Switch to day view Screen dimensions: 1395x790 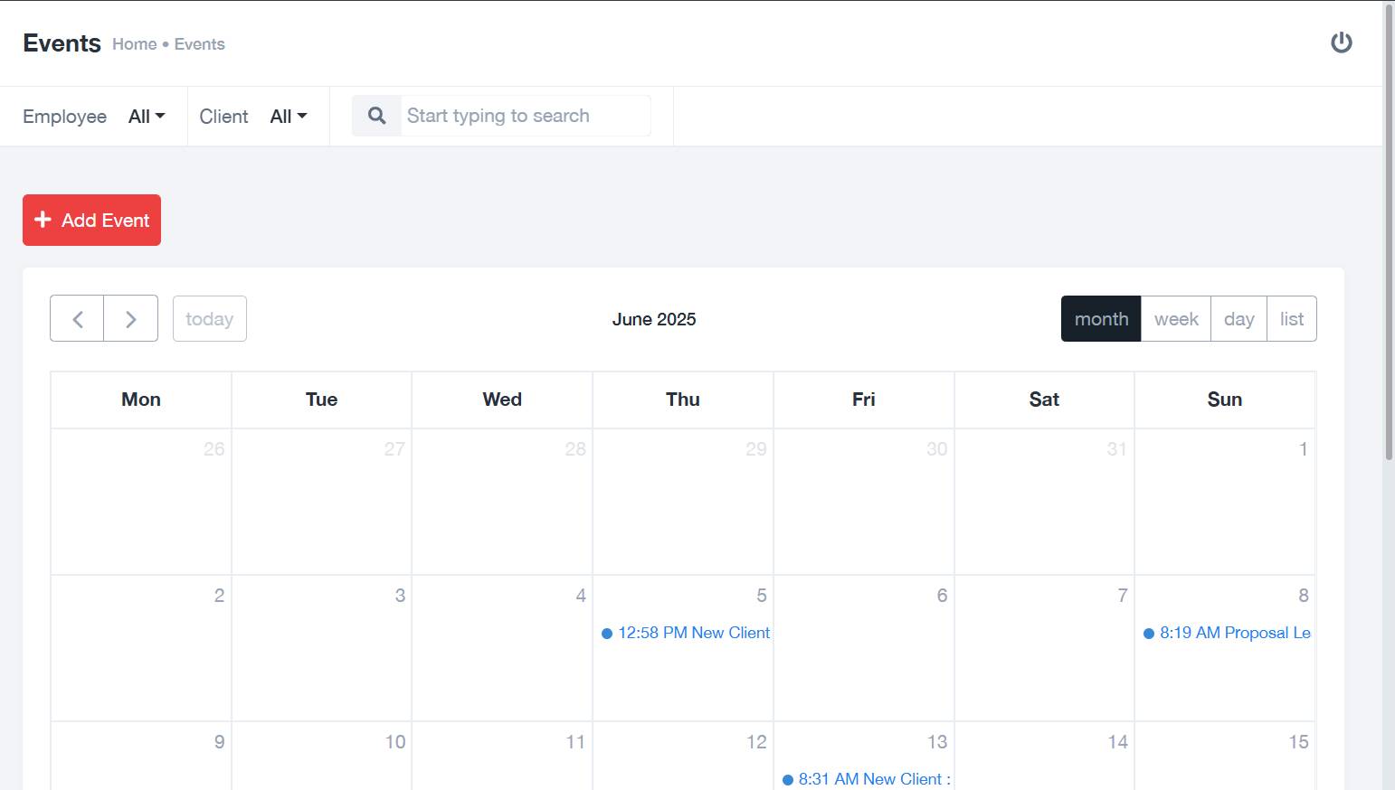point(1238,318)
